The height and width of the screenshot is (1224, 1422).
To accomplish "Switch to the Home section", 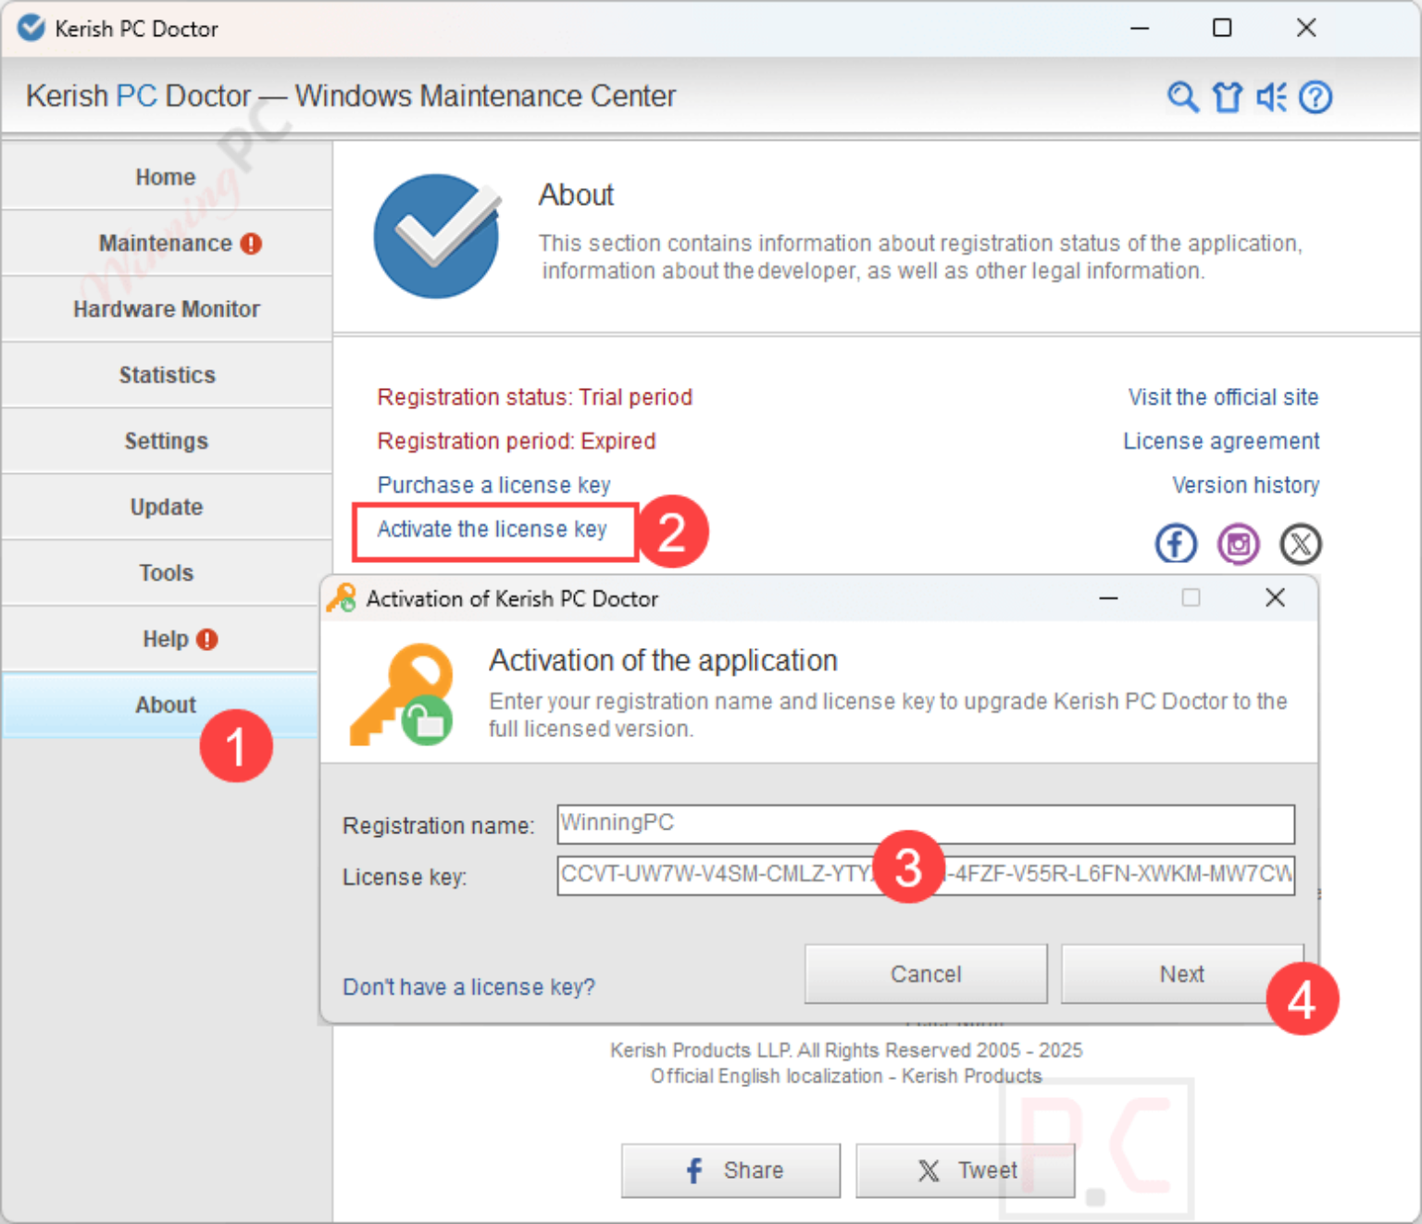I will coord(166,176).
